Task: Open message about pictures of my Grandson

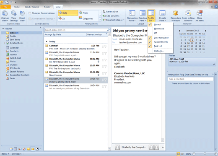Action: (x=76, y=87)
